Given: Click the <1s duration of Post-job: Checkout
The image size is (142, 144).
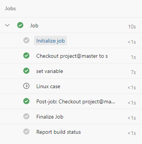Looking at the screenshot, I should coord(132,103).
